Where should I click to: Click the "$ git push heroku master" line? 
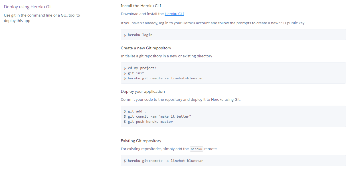click(x=148, y=122)
